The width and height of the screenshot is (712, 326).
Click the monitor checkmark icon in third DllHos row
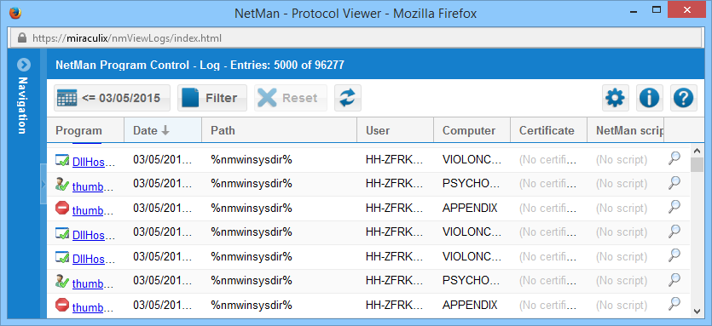[x=62, y=257]
